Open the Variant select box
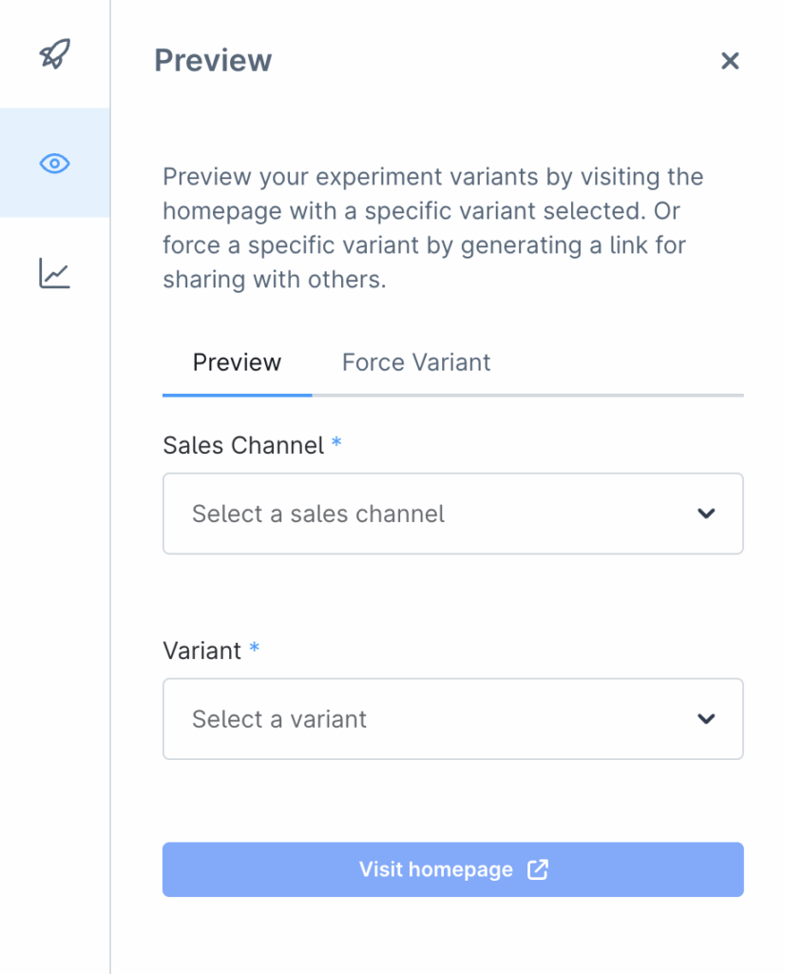The width and height of the screenshot is (785, 974). (452, 719)
